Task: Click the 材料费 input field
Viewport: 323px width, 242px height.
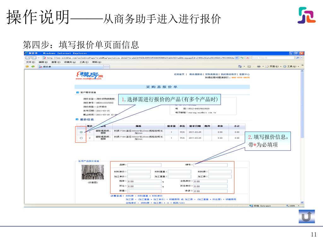Action: coord(220,172)
